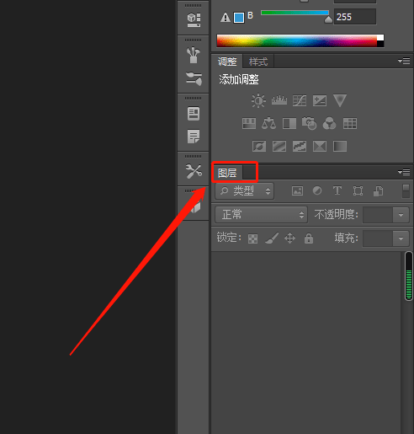Add a Photo Filter adjustment
Screen dimensions: 414x434
coord(309,123)
